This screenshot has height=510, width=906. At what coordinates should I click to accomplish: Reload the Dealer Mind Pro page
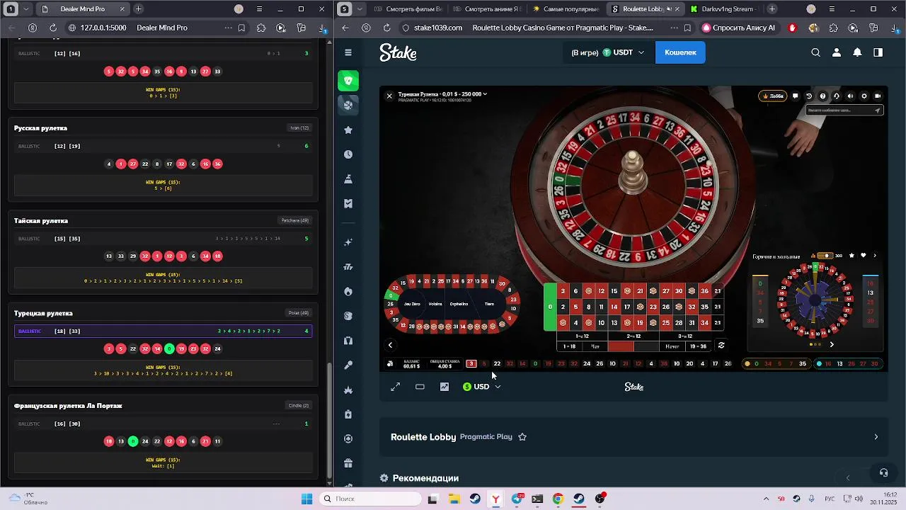pos(53,28)
